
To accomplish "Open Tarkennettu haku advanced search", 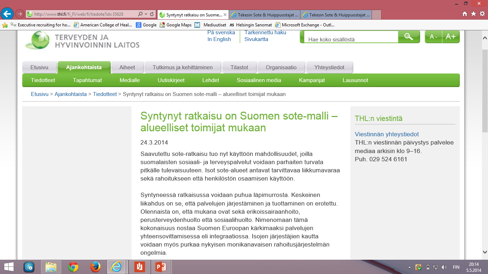I will [x=265, y=32].
